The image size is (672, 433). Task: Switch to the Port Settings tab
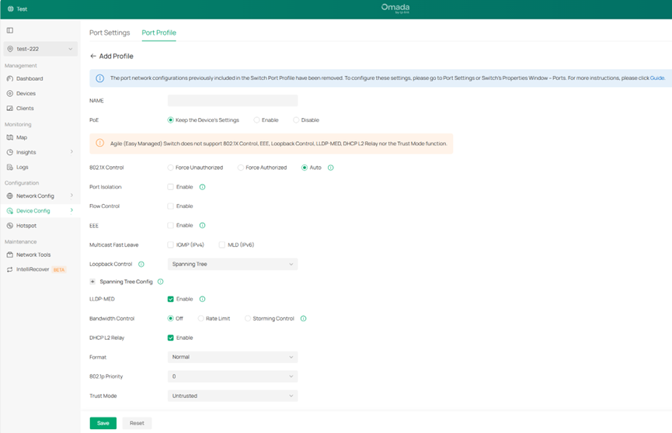(110, 33)
